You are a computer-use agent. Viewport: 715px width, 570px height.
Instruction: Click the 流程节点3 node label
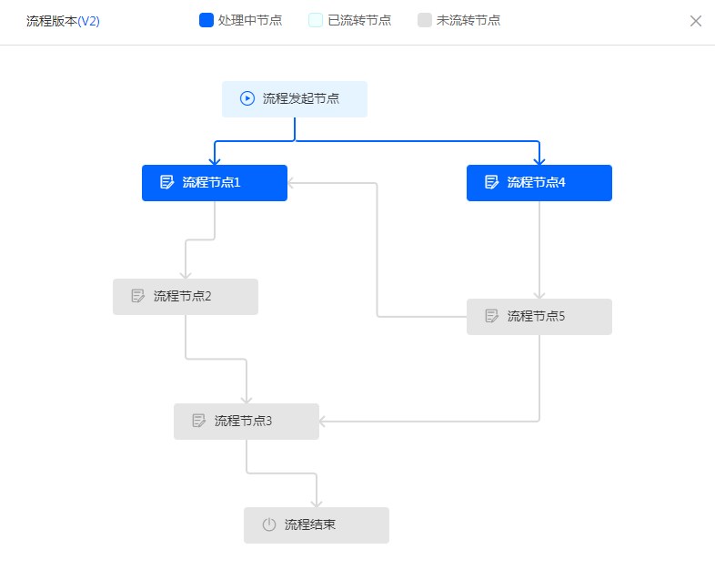(244, 421)
